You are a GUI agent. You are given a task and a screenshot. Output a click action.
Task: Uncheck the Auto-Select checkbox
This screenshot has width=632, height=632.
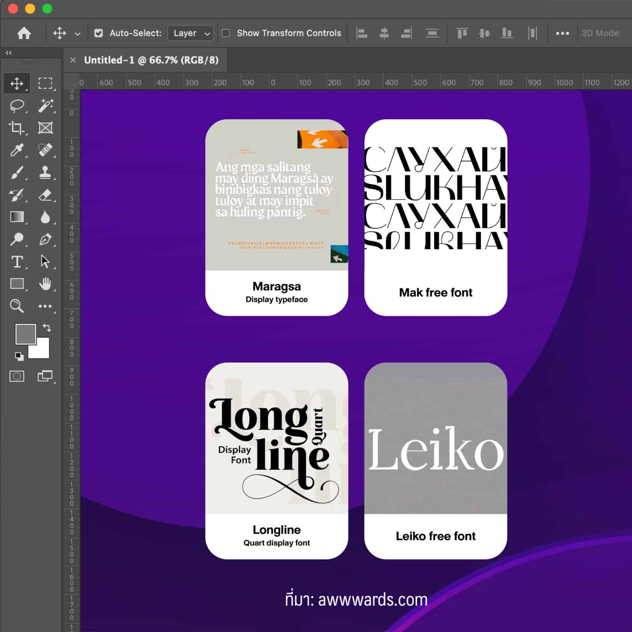click(x=98, y=33)
